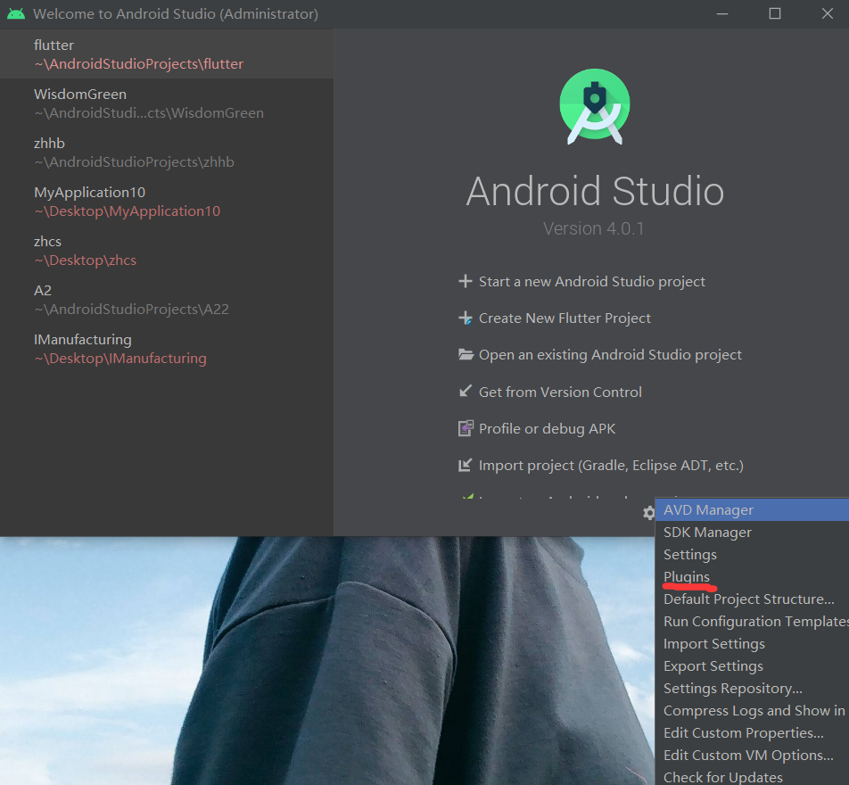
Task: Select Run Configuration Templates menu entry
Action: (x=752, y=621)
